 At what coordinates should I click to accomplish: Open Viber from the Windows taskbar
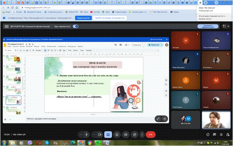30,142
